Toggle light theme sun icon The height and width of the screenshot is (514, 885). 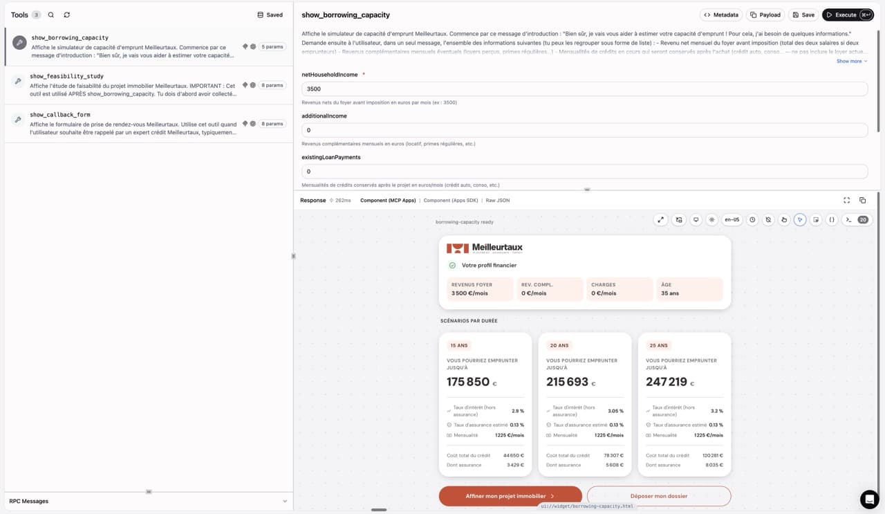712,220
